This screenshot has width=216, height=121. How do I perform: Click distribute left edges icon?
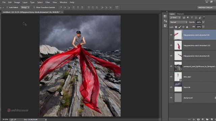(102, 7)
